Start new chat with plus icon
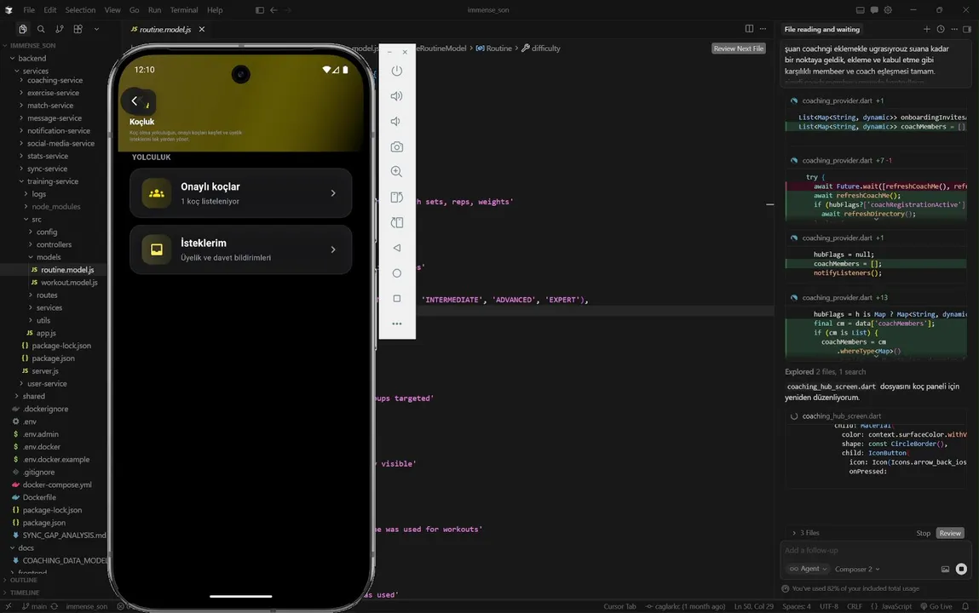Image resolution: width=979 pixels, height=613 pixels. point(926,29)
